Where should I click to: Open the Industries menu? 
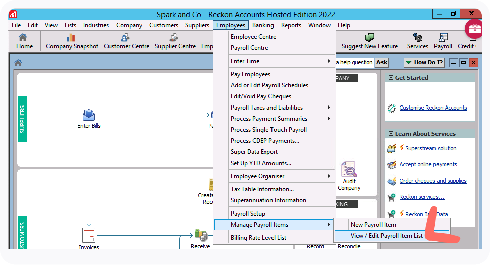[96, 25]
